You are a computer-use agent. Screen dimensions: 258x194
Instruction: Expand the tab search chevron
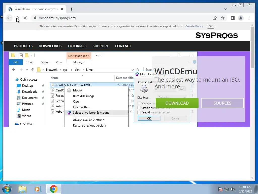pos(225,9)
